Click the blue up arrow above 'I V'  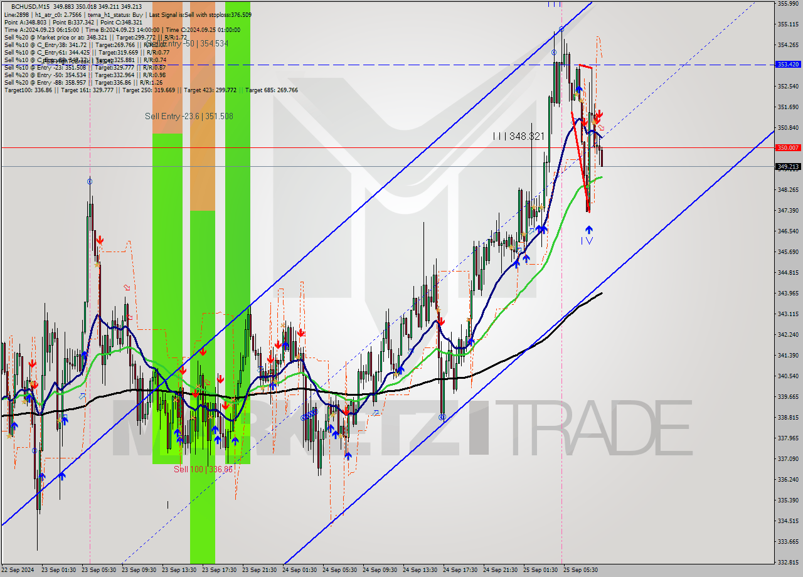(588, 230)
